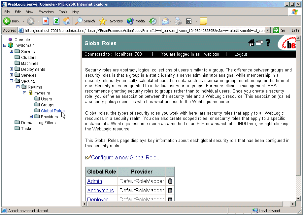
Task: Select Machines in the navigation tree
Action: (30, 64)
